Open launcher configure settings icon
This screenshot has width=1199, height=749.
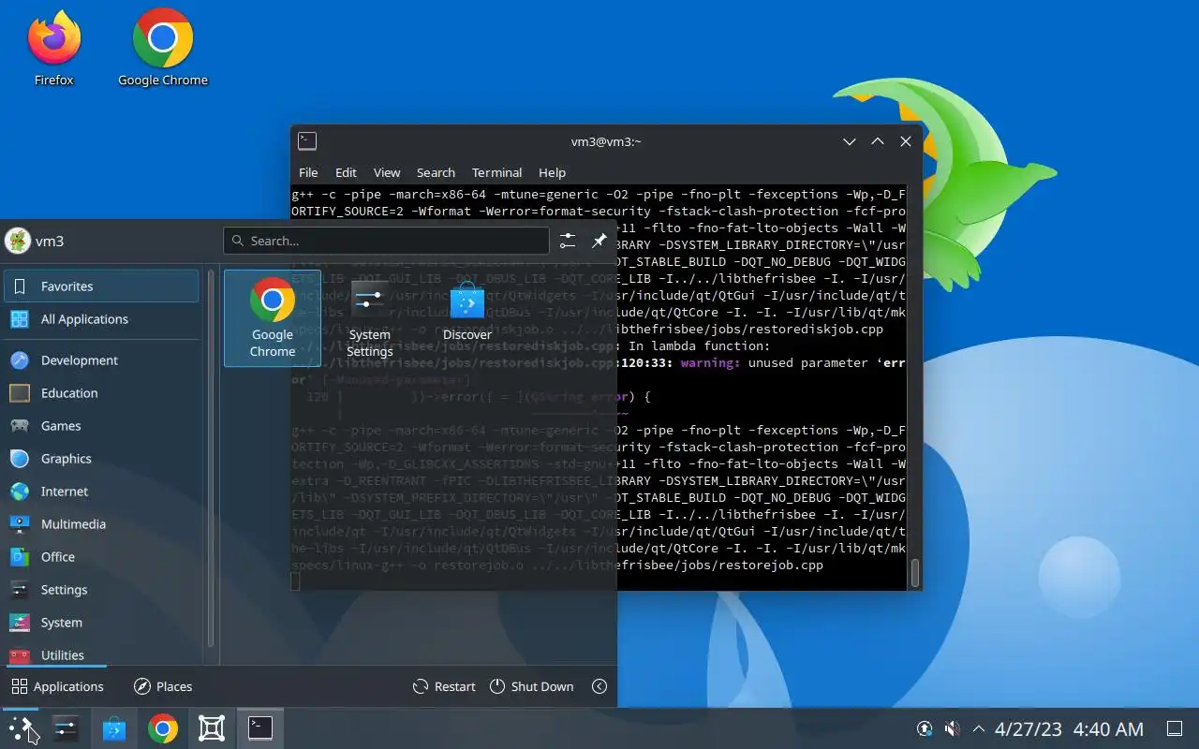pos(568,241)
